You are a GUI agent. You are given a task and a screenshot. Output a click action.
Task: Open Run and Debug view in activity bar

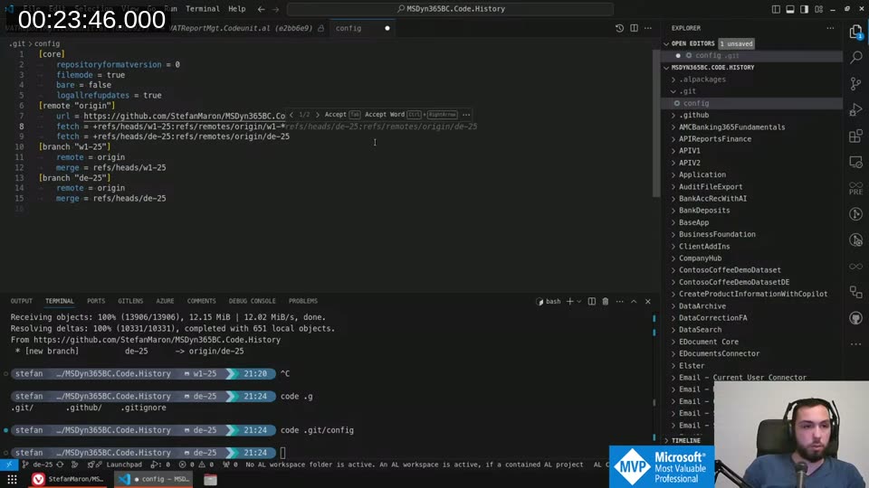855,109
